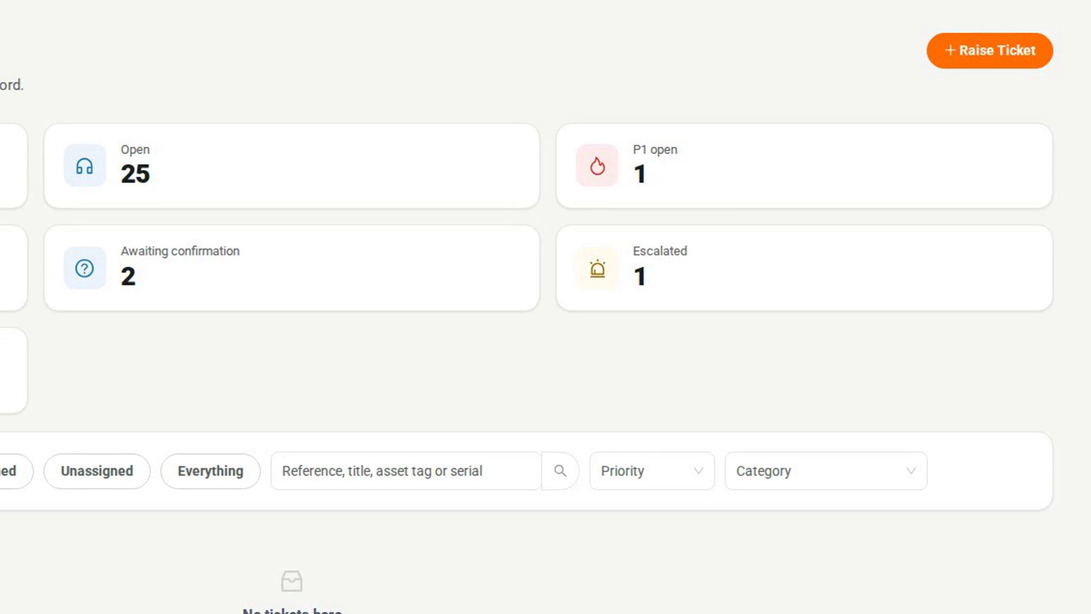Open the Category dropdown
The height and width of the screenshot is (614, 1091).
(x=826, y=471)
